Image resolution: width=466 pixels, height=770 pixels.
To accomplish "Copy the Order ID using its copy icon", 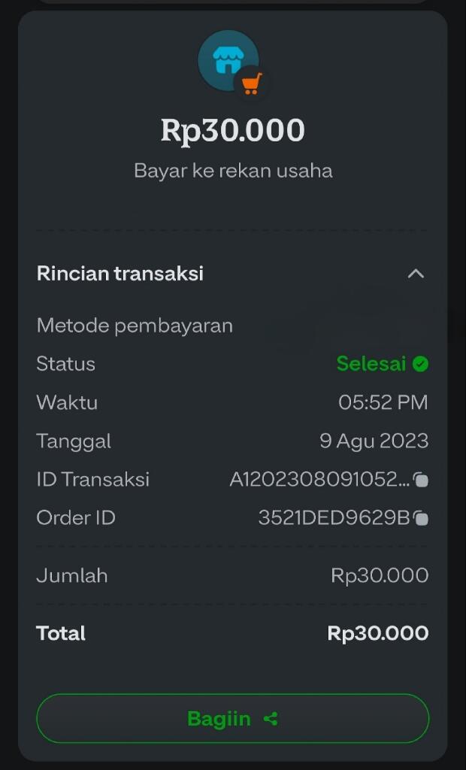I will click(420, 517).
